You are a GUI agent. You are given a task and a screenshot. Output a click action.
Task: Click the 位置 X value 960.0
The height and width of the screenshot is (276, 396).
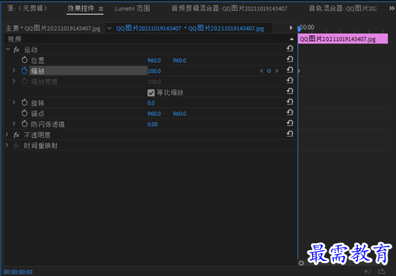tap(154, 61)
